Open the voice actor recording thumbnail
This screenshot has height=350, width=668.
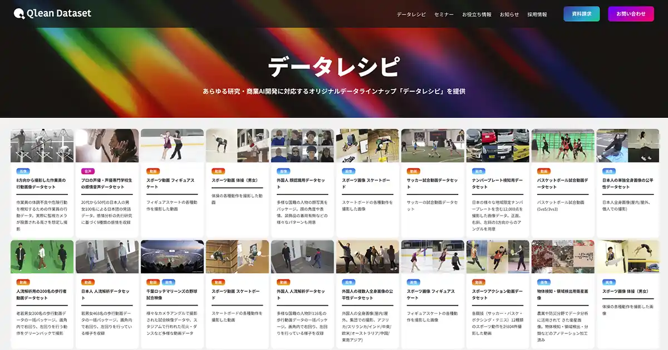point(107,146)
